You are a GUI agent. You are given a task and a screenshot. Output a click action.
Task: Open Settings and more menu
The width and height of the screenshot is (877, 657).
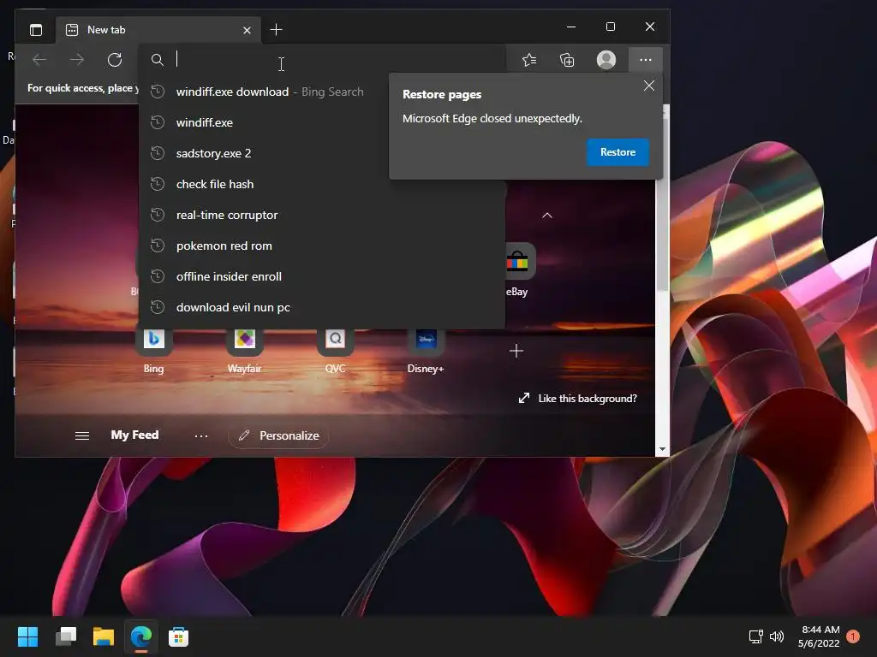tap(646, 60)
